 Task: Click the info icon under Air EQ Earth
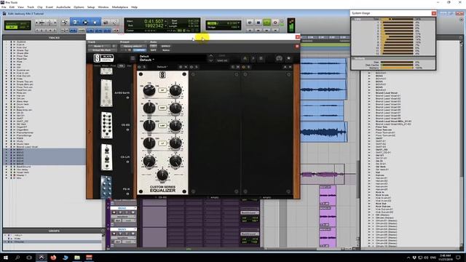128,98
